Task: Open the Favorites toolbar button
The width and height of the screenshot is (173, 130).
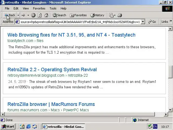Action: [78, 15]
